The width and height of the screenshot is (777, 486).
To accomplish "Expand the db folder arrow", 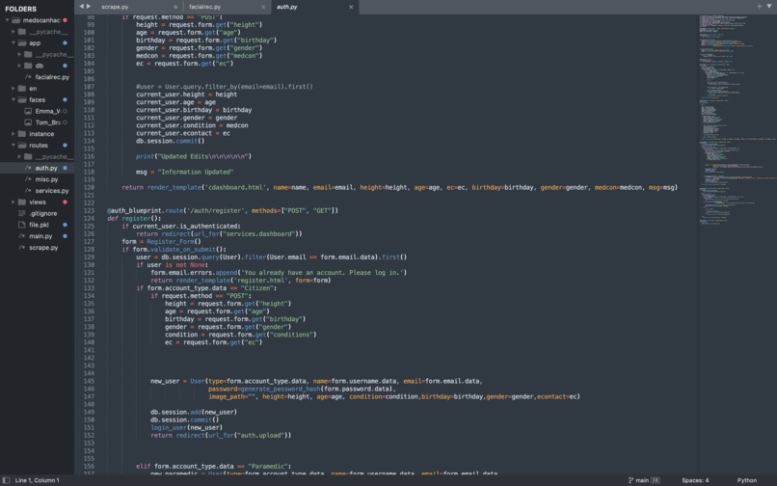I will 20,66.
